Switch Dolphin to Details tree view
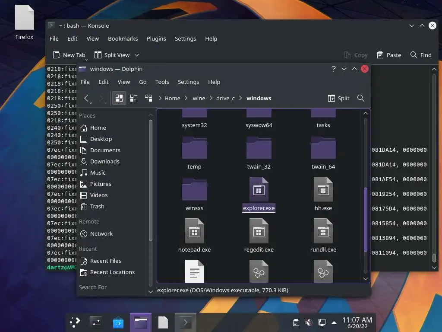Viewport: 442px width, 332px height. click(x=148, y=98)
